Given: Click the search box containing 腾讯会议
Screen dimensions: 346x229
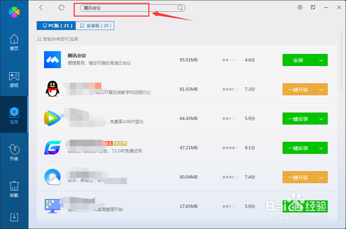Looking at the screenshot, I should pos(132,8).
